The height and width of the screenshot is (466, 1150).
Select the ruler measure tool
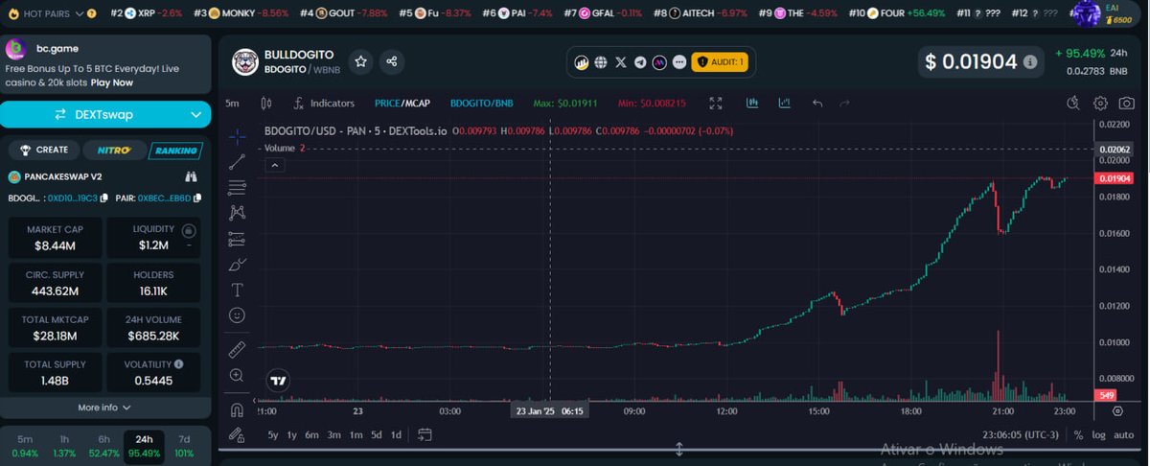coord(237,348)
